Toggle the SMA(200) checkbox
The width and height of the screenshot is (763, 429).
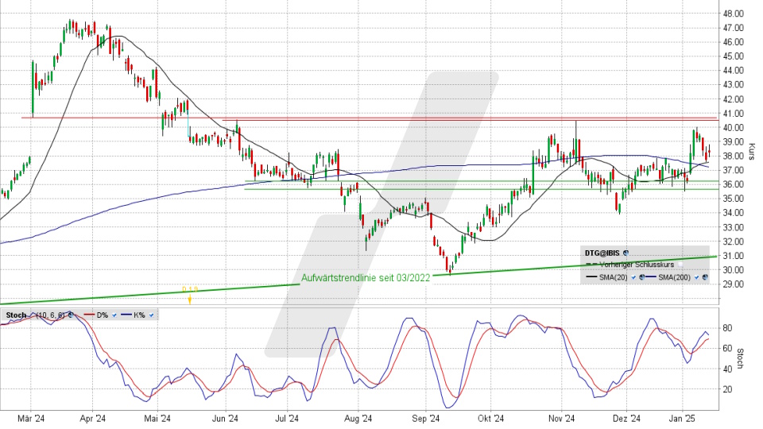coord(696,277)
